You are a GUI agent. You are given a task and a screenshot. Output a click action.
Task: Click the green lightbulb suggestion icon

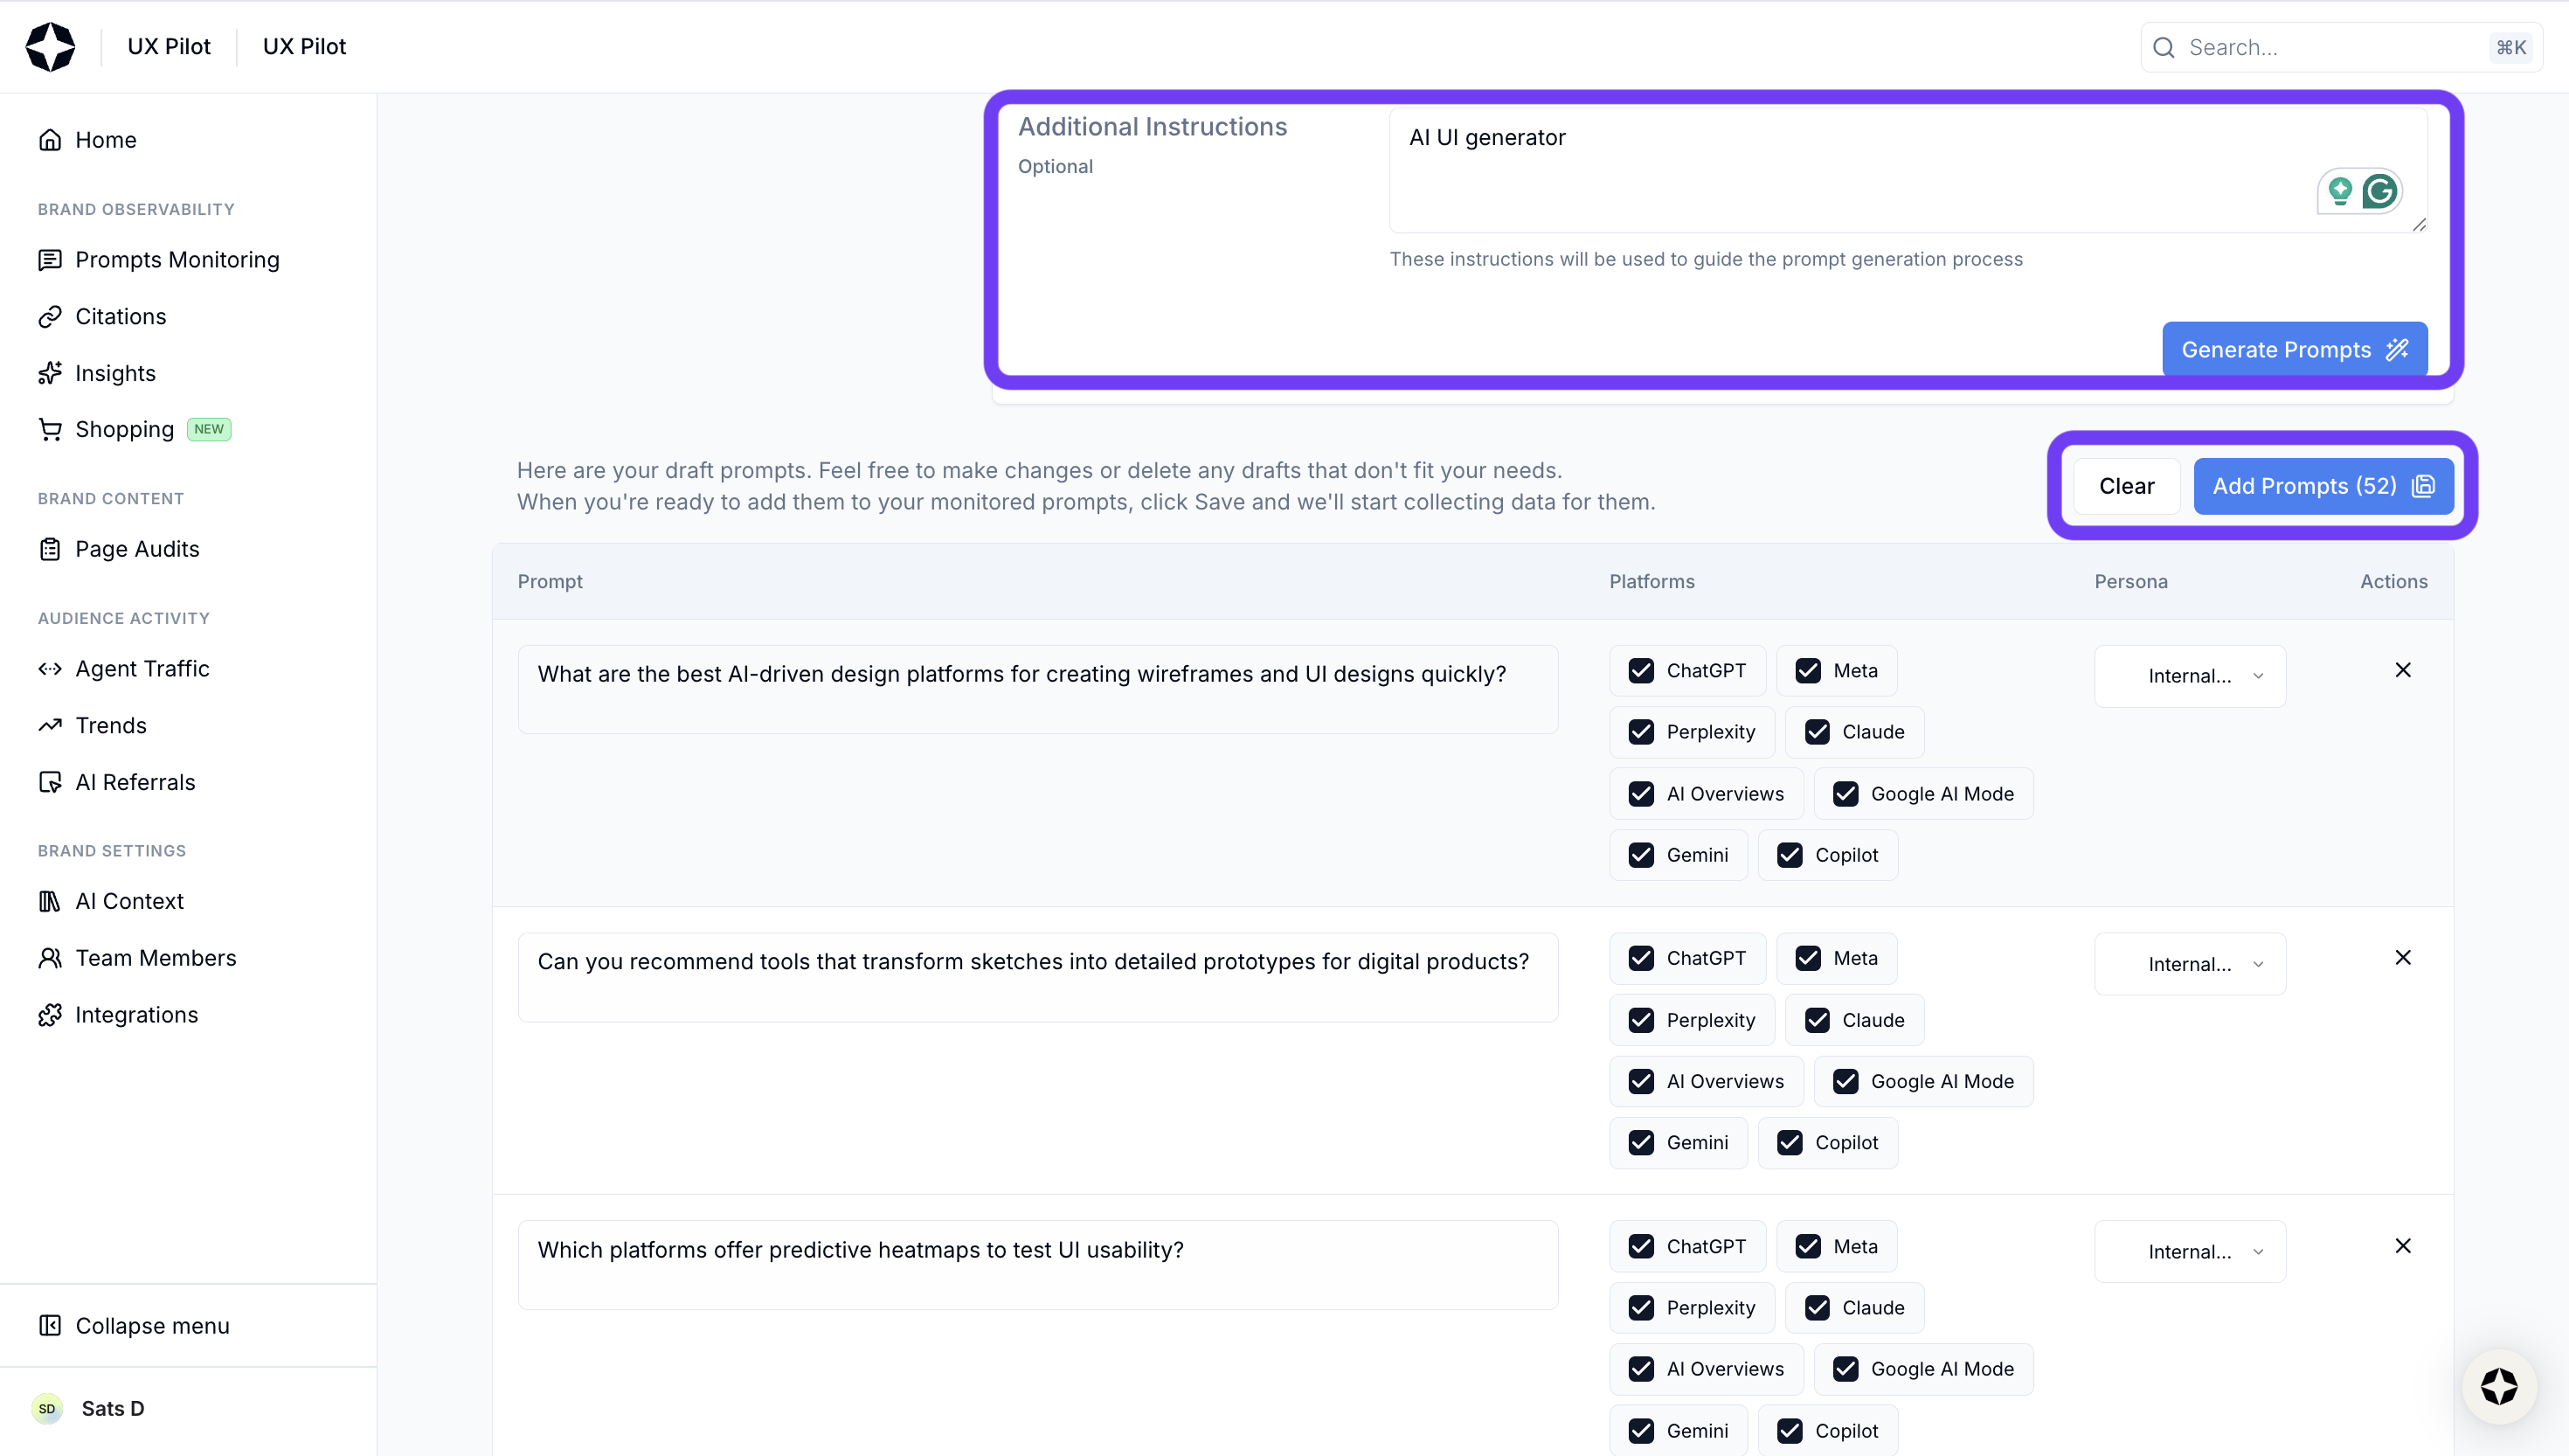pyautogui.click(x=2339, y=190)
